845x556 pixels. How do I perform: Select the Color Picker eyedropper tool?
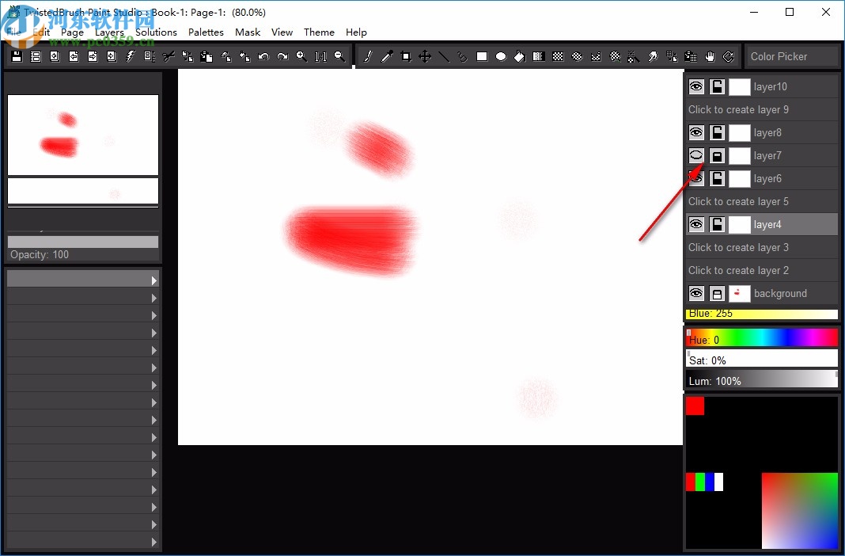click(x=387, y=57)
